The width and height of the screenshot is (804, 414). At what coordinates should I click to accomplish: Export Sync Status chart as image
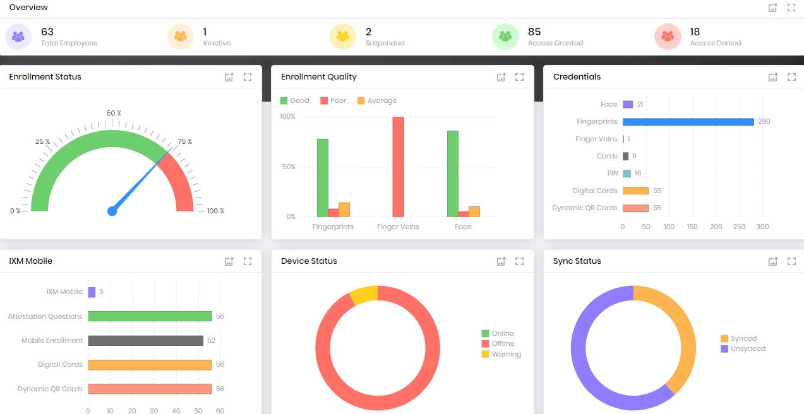(x=773, y=261)
